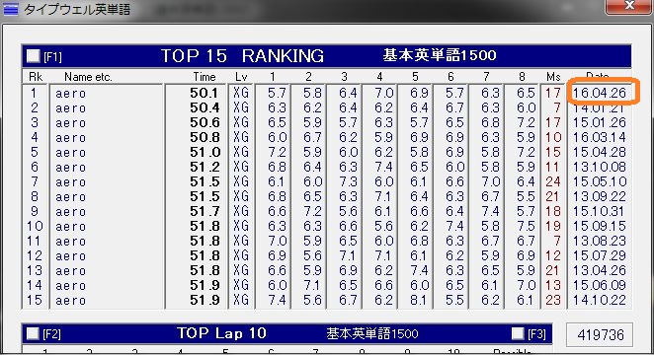Click 基本英単語1500 label in Lap 10 header
Image resolution: width=654 pixels, height=355 pixels.
(x=372, y=333)
